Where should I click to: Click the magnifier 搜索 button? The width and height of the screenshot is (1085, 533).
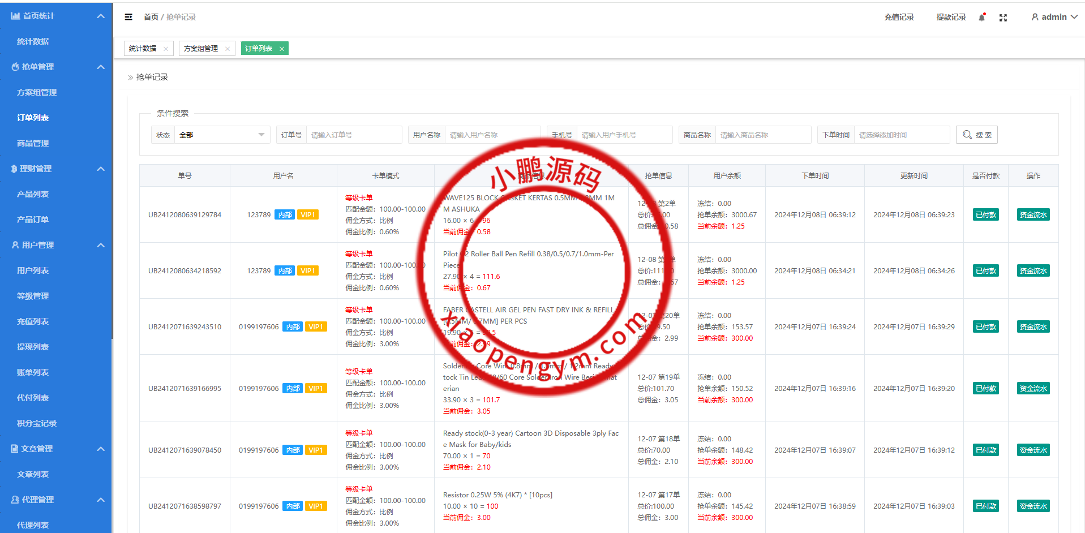(x=976, y=135)
